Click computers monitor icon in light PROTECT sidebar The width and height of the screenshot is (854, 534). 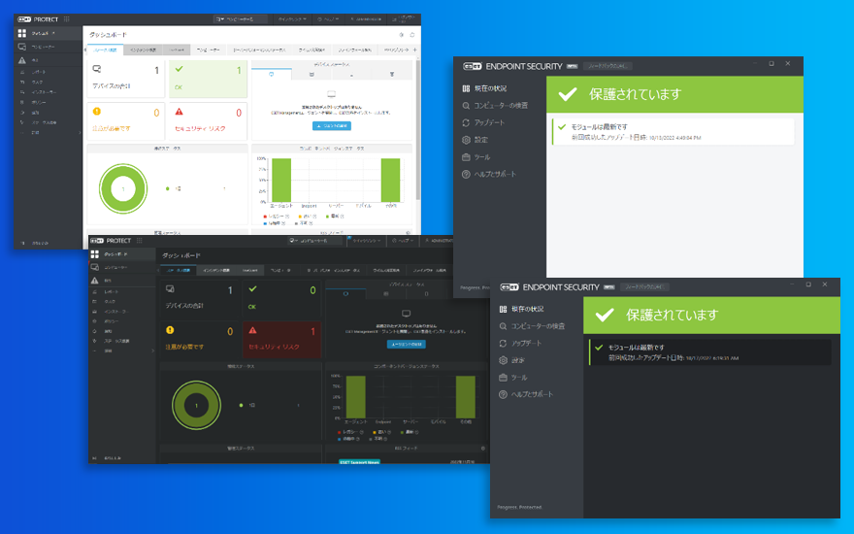point(21,47)
